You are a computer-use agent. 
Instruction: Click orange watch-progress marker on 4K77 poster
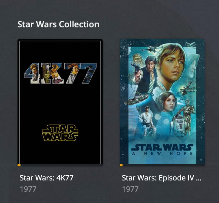(x=19, y=165)
